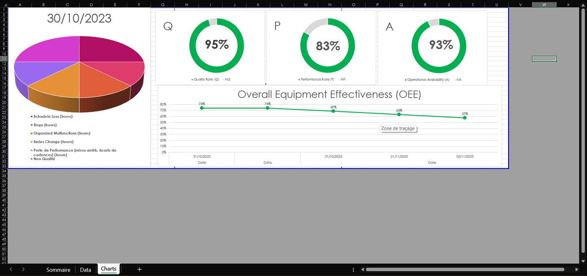The height and width of the screenshot is (276, 587).
Task: Select the 57% data point on OEE line
Action: point(464,118)
